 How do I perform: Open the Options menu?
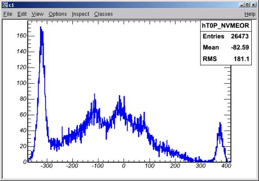pos(58,14)
